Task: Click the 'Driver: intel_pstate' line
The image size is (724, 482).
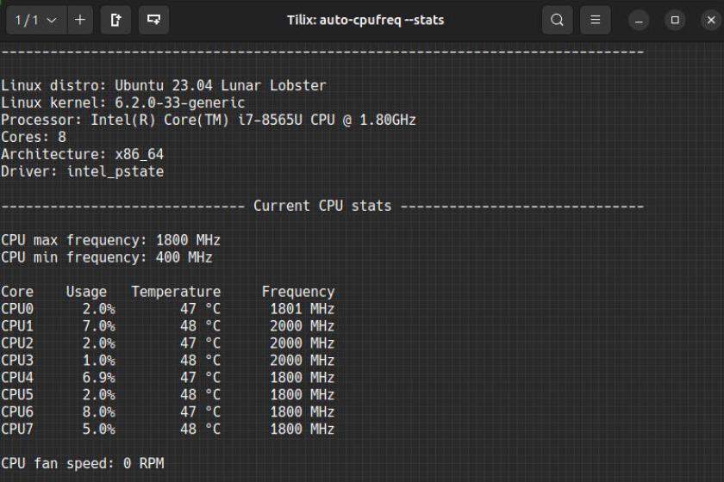Action: coord(82,171)
